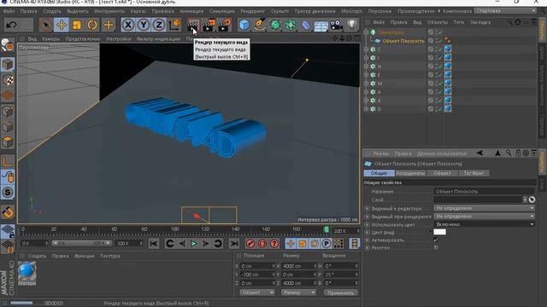The image size is (547, 307).
Task: Enable Polygons mode
Action: click(x=8, y=142)
